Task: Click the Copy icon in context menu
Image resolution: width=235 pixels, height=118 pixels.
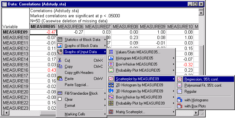Action: pyautogui.click(x=60, y=67)
